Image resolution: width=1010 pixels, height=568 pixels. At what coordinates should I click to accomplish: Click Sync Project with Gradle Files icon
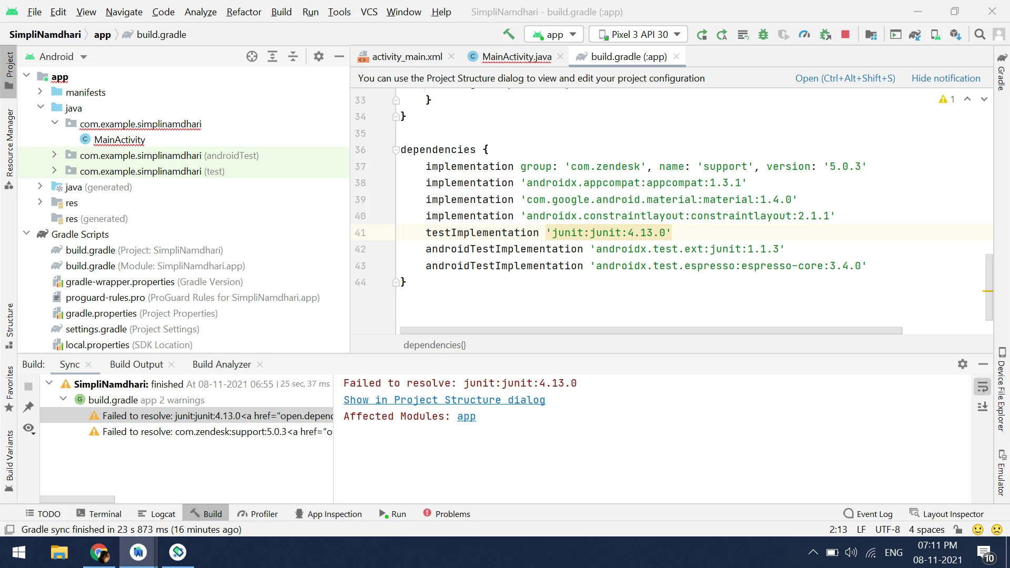coord(915,35)
